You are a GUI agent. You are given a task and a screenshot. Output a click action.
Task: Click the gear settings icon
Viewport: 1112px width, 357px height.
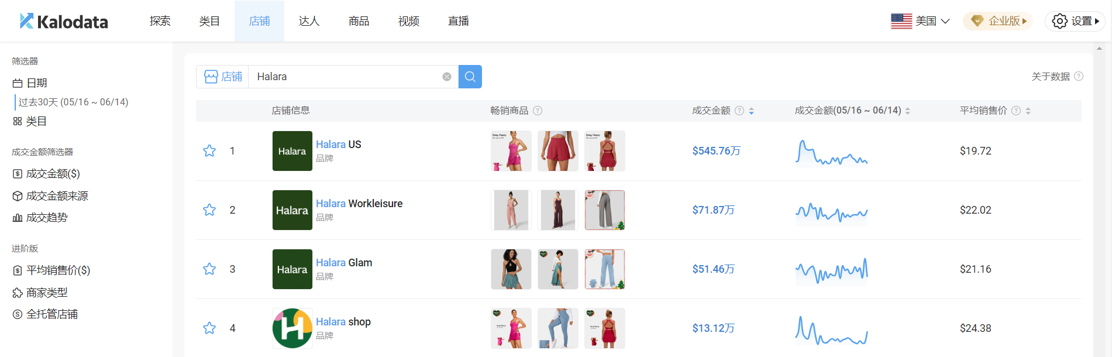click(x=1059, y=21)
